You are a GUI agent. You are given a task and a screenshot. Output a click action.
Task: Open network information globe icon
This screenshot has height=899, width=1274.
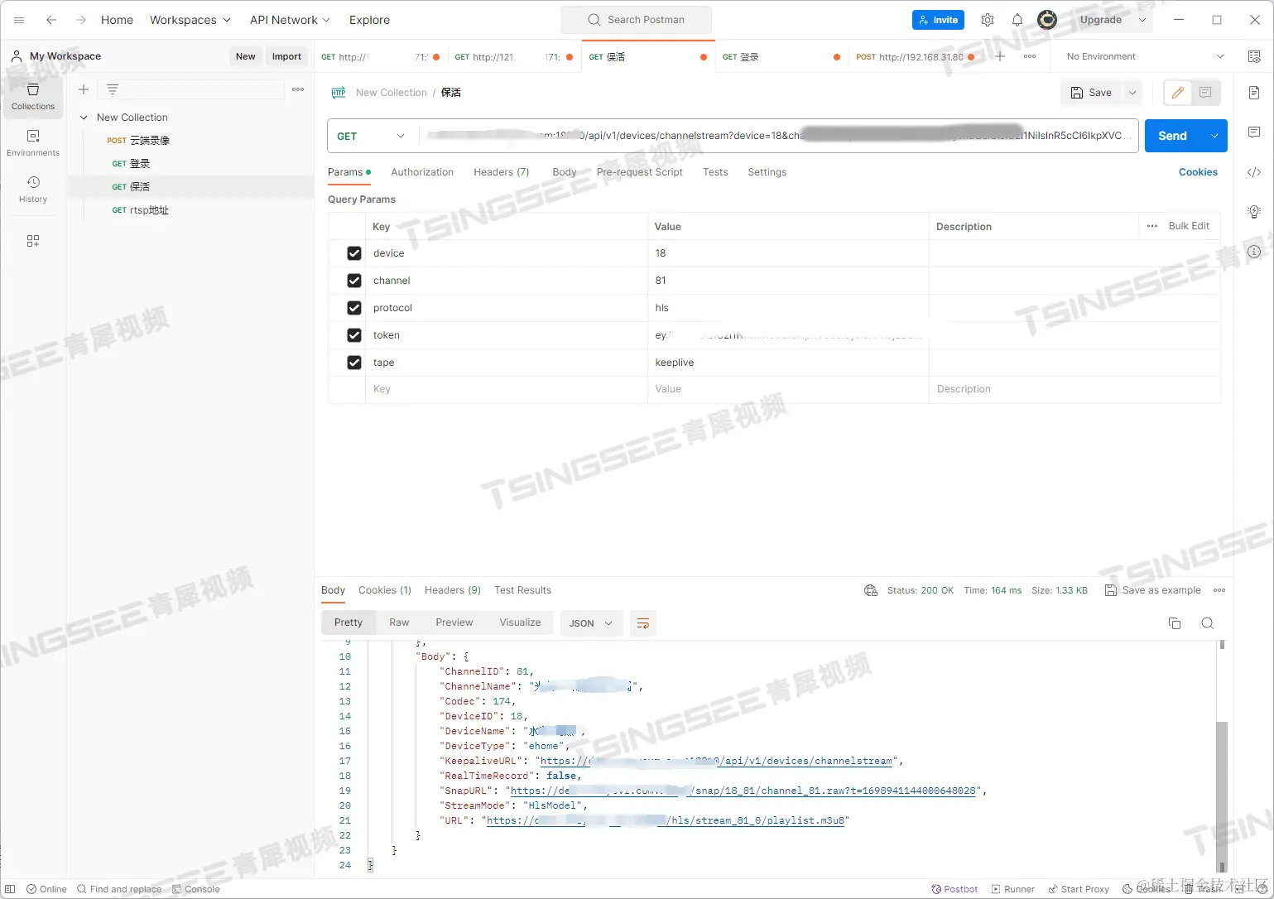click(870, 590)
